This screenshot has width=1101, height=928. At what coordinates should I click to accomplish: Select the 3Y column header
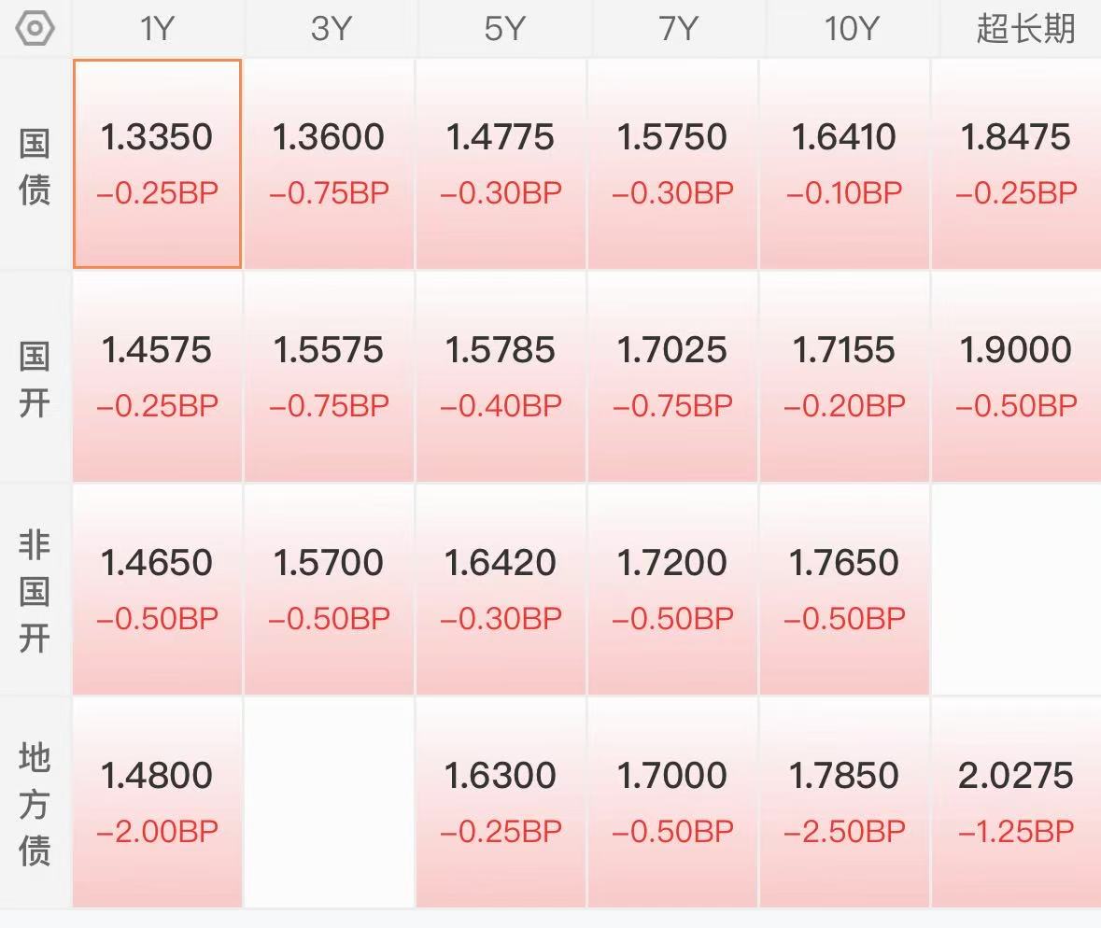pyautogui.click(x=330, y=29)
